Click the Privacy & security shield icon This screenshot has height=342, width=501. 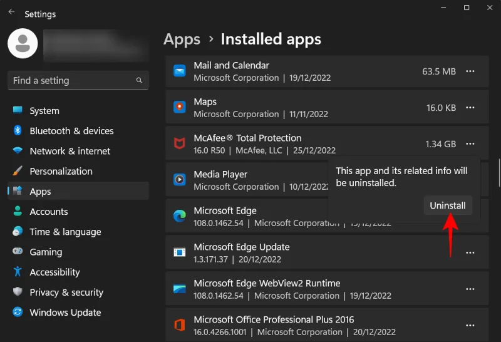(18, 291)
